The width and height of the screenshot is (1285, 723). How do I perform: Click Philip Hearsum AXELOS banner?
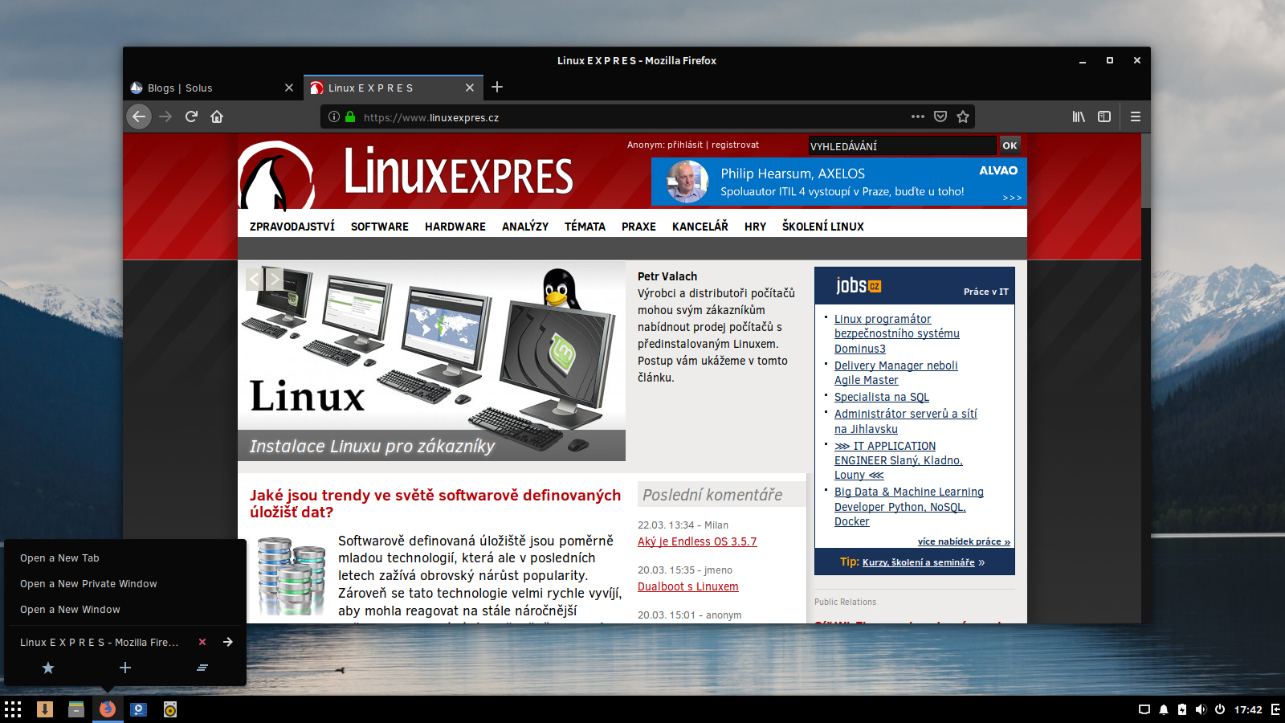(x=839, y=182)
